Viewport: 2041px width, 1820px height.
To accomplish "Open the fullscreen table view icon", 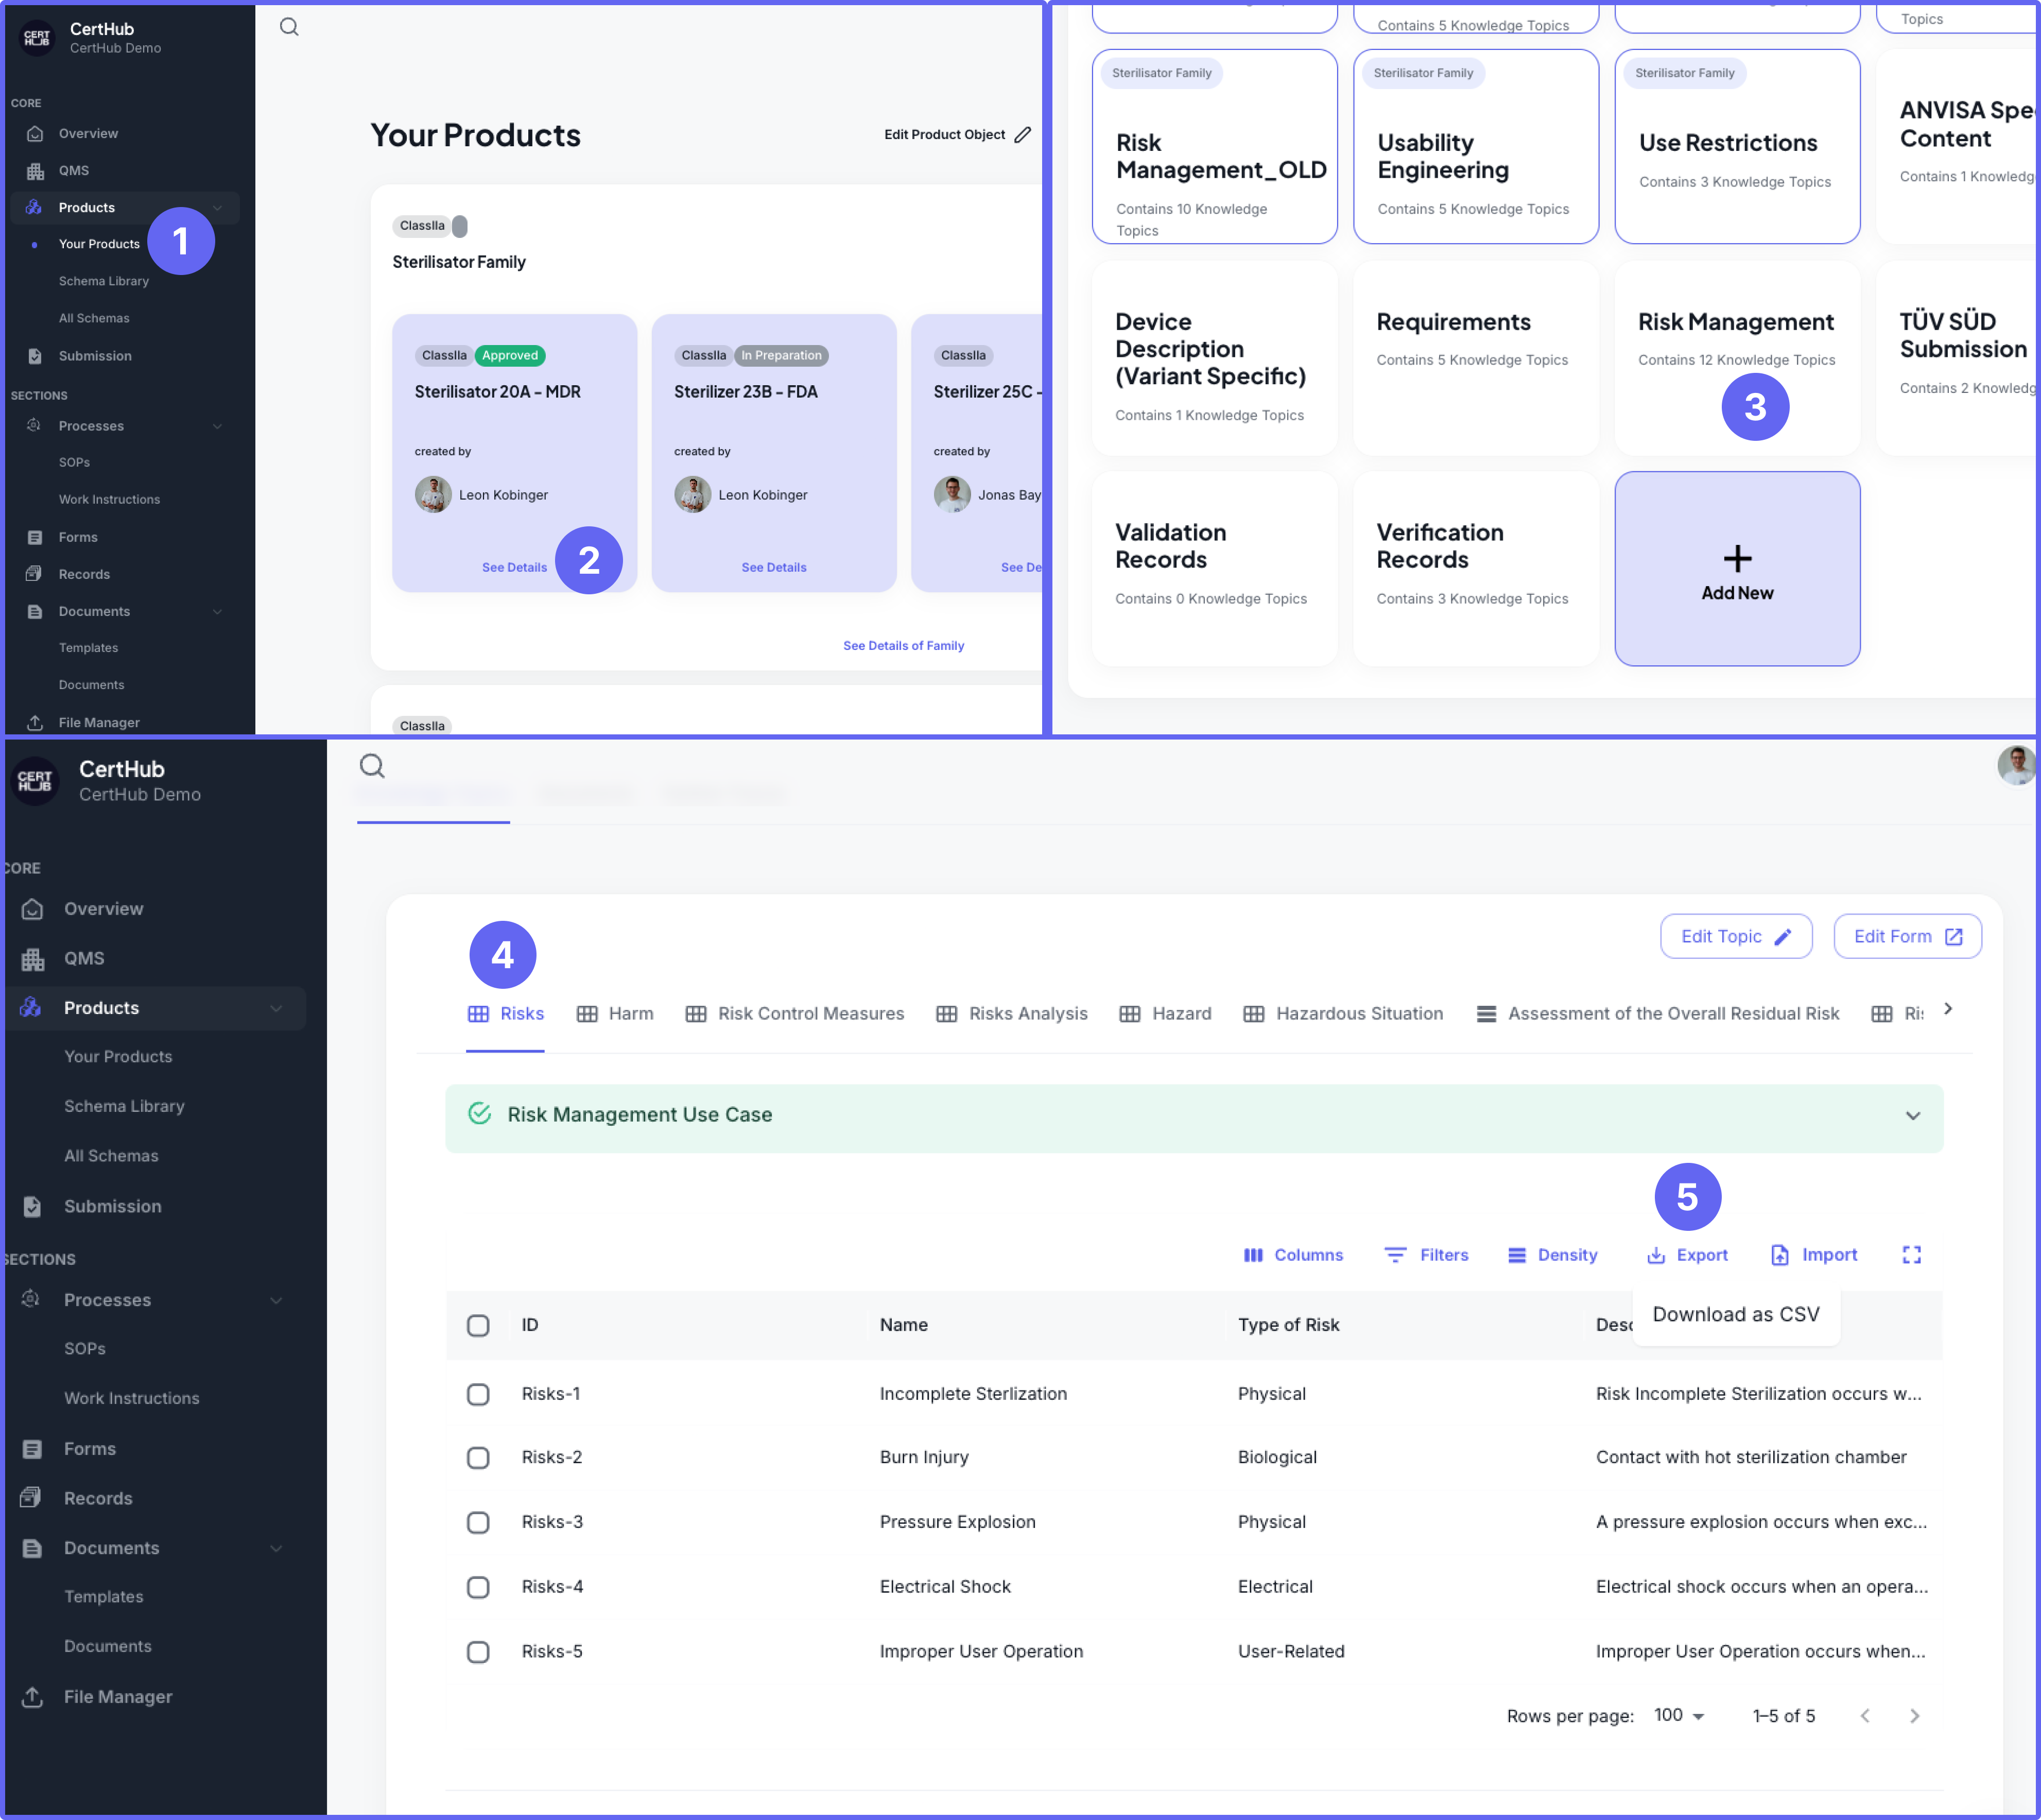I will [x=1913, y=1255].
